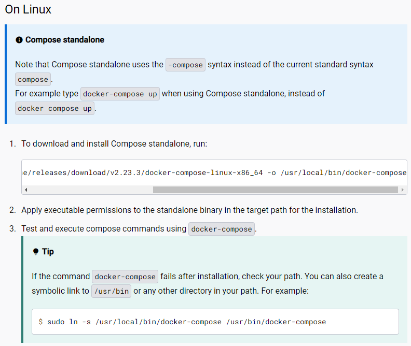Click the "docker-compose" code in step 3
This screenshot has width=411, height=346.
point(222,229)
